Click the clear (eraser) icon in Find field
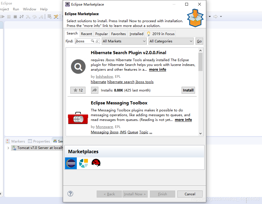This screenshot has width=262, height=204. coord(97,41)
